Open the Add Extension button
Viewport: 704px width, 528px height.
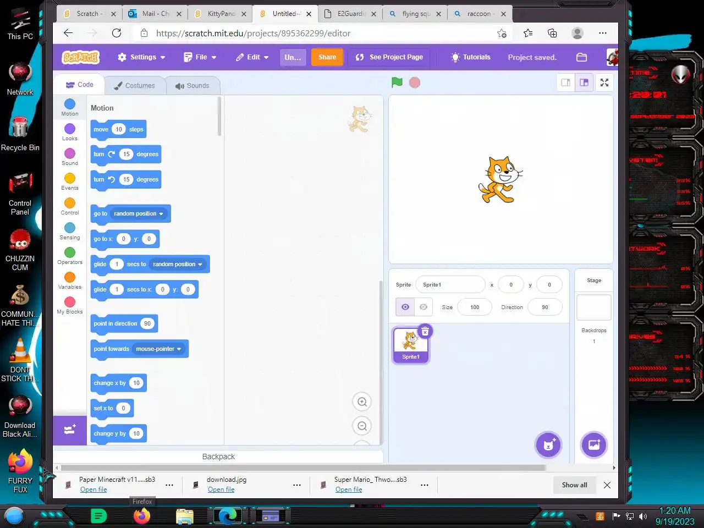pos(70,430)
